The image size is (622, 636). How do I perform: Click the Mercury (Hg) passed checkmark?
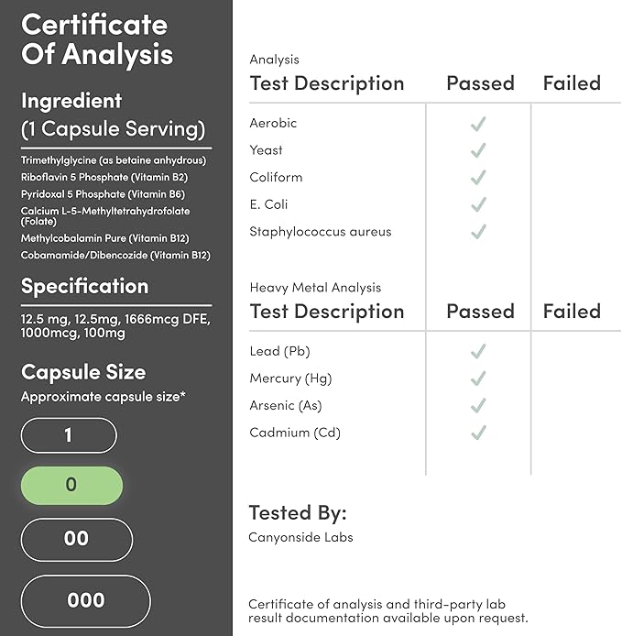(x=477, y=378)
